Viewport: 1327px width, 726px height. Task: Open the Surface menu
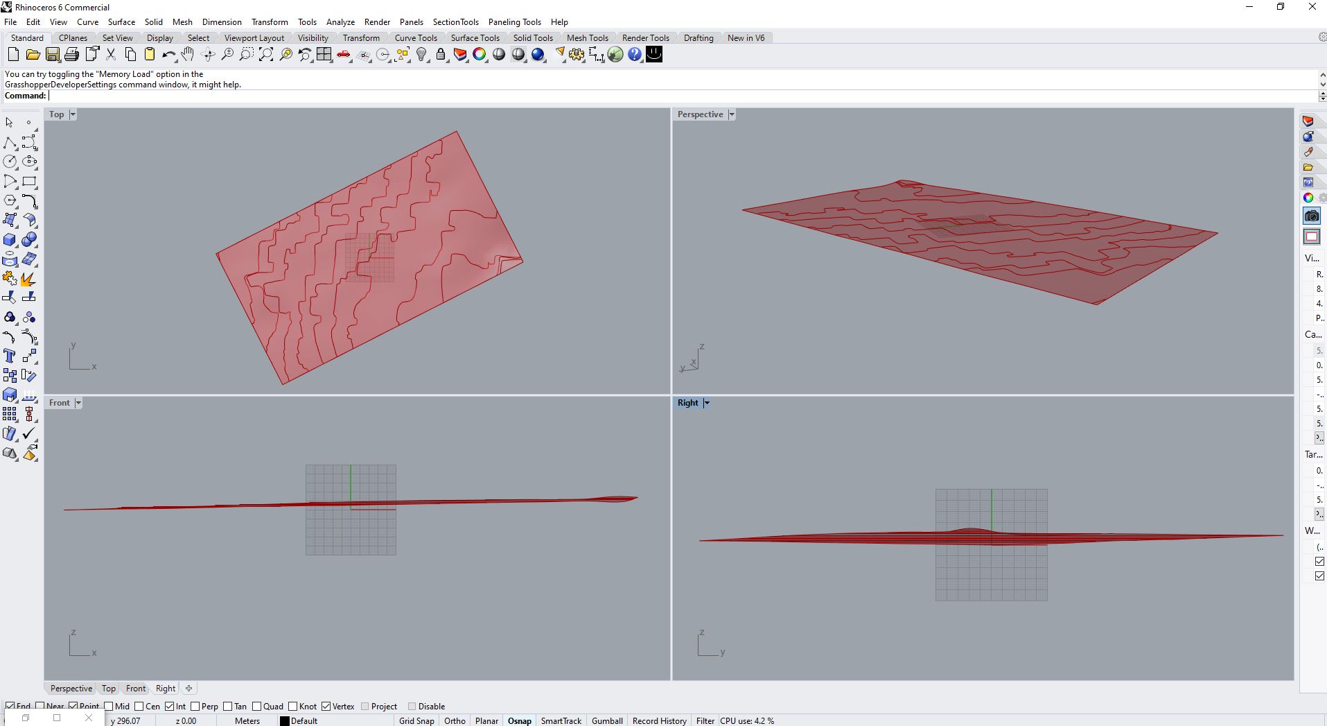pos(121,21)
